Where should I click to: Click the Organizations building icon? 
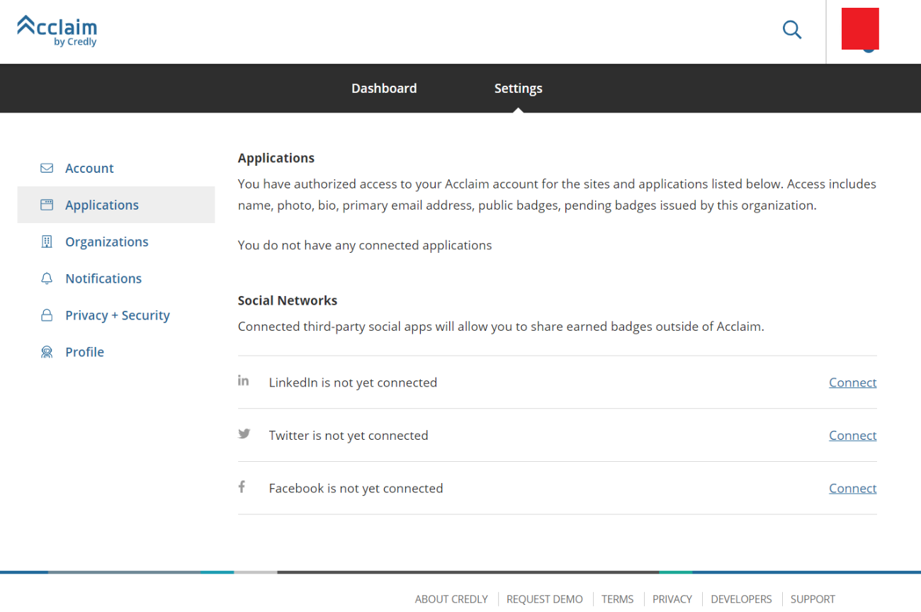coord(47,242)
